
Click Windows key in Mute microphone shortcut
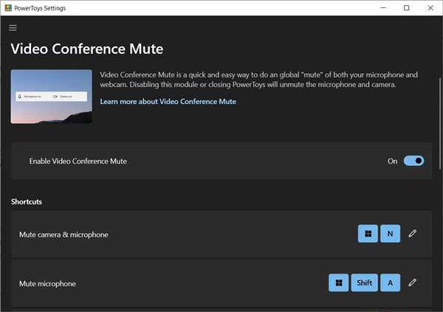coord(338,282)
